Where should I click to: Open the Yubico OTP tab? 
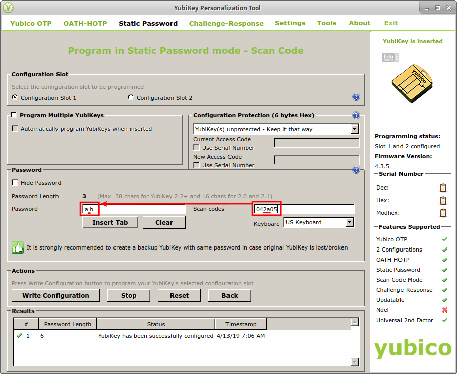click(x=31, y=23)
